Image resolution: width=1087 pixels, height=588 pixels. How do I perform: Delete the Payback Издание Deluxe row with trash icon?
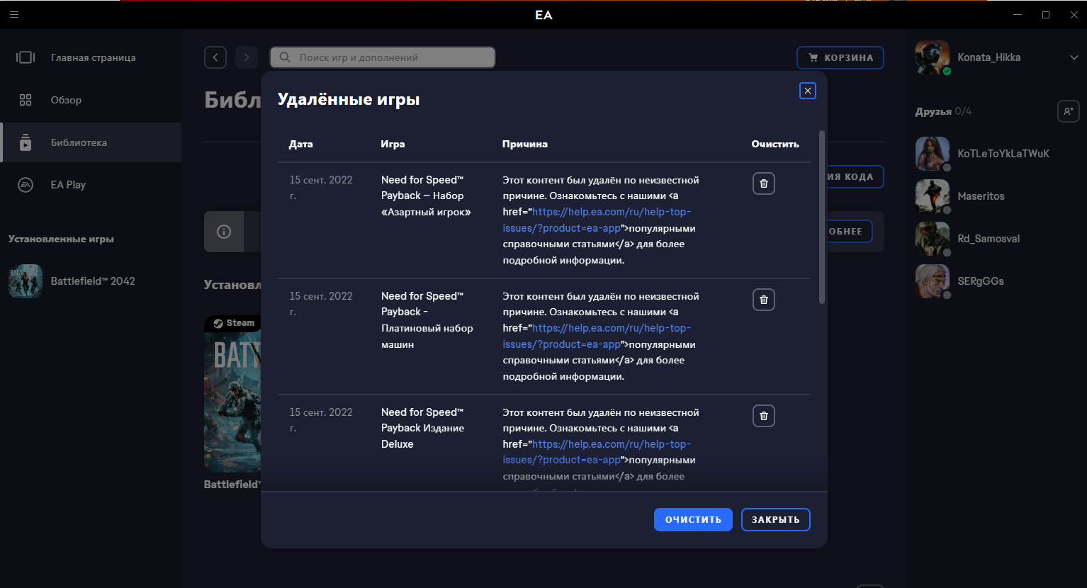(x=764, y=416)
